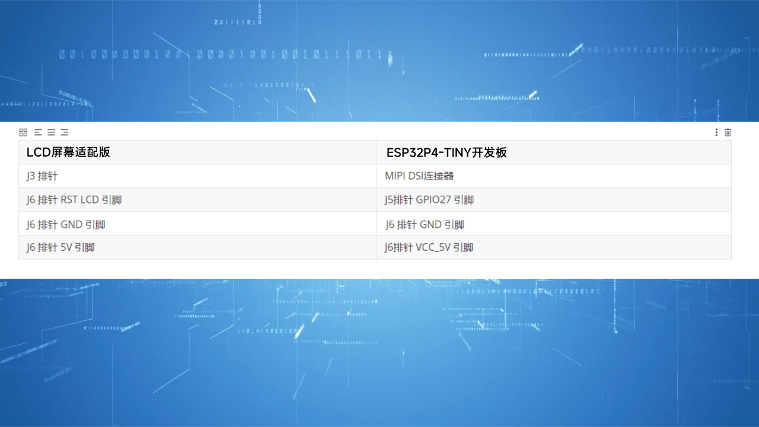Click the J6排针 VCC_5V 引脚 cell

coord(429,247)
